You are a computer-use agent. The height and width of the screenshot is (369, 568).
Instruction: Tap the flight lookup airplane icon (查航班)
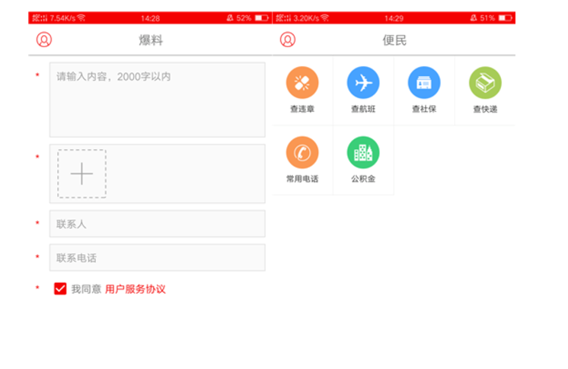[x=363, y=83]
